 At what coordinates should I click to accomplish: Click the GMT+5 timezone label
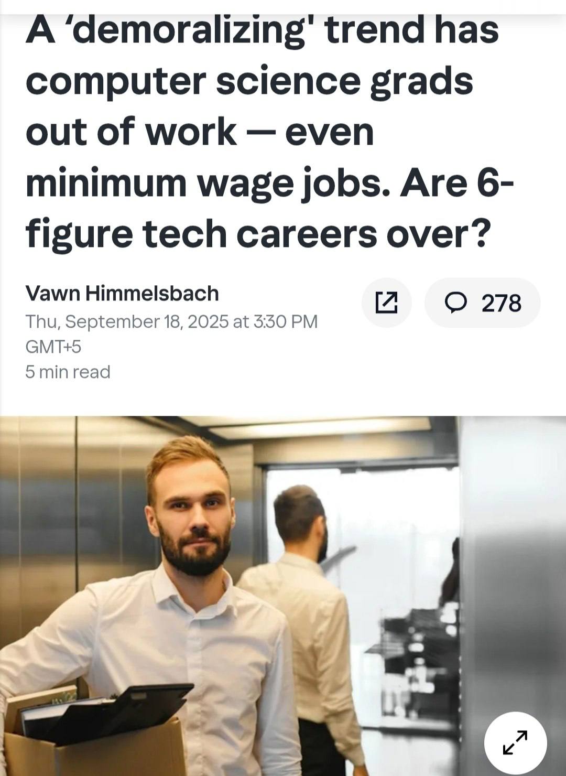click(x=53, y=347)
